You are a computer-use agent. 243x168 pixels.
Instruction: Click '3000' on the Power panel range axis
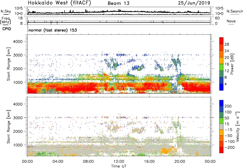(x=18, y=55)
